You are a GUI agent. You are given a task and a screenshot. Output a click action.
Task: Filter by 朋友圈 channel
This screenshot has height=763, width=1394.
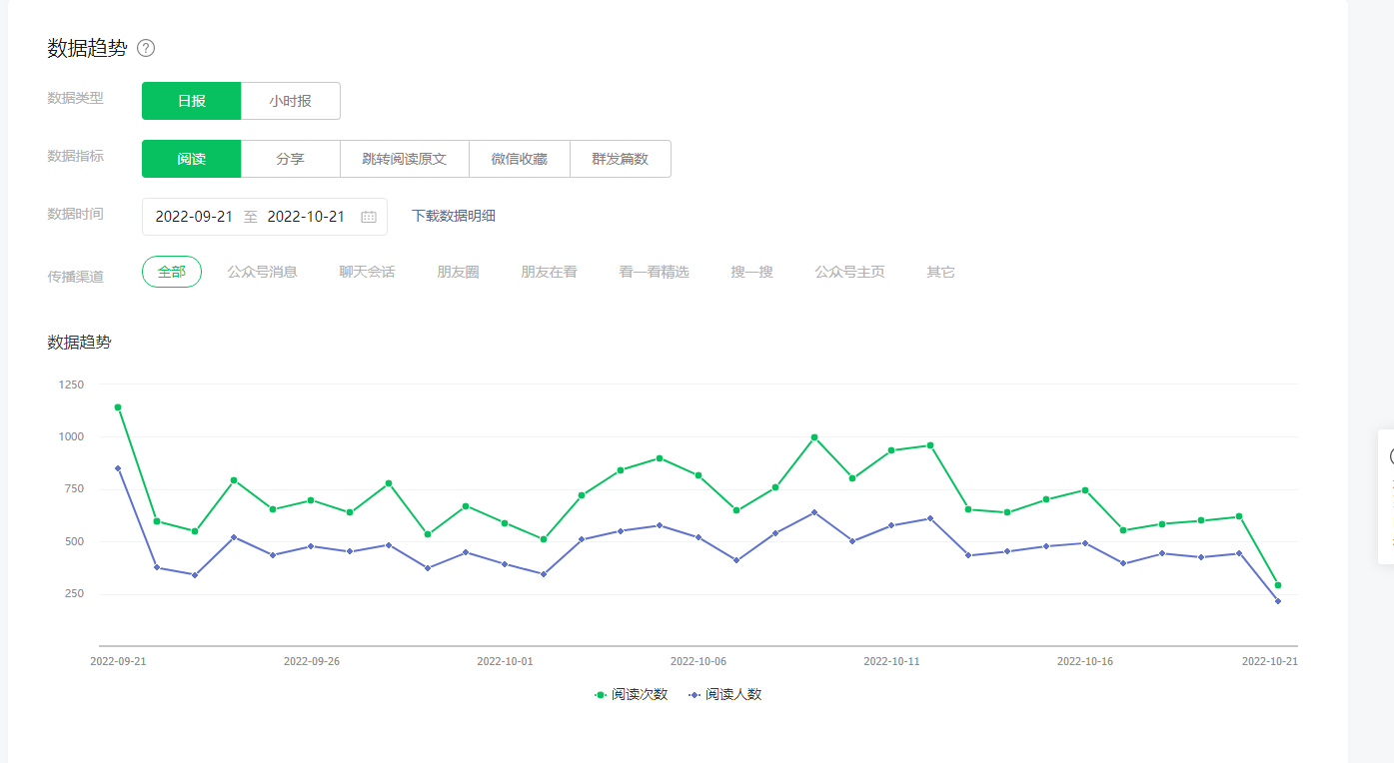click(x=458, y=272)
